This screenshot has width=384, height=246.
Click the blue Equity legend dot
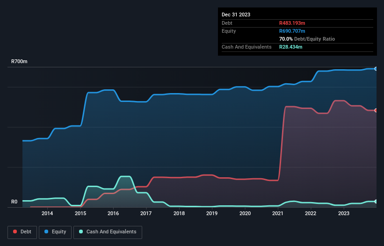(46, 232)
